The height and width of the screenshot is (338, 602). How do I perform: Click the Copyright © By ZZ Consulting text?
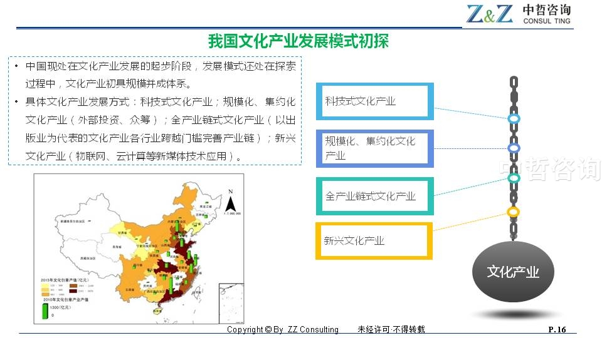[282, 329]
